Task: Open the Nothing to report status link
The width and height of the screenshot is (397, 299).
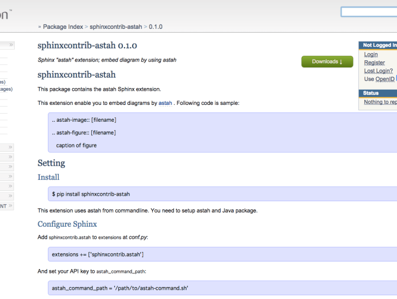Action: 380,102
